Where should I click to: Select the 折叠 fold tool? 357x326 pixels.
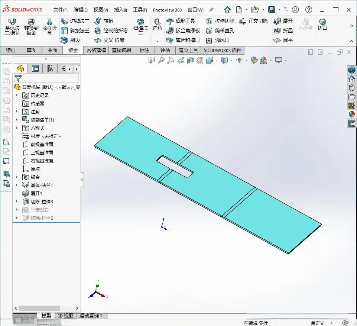[x=283, y=30]
